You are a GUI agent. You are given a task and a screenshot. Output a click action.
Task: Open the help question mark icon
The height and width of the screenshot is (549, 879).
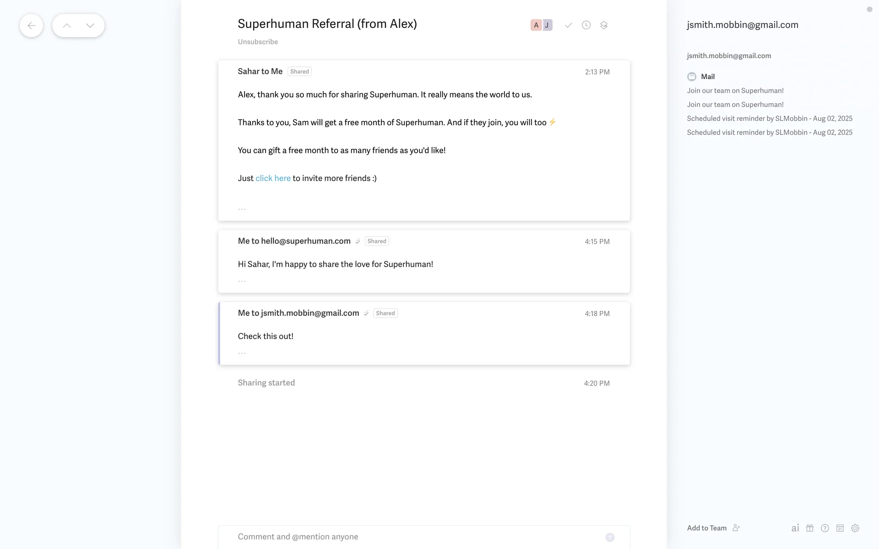825,528
